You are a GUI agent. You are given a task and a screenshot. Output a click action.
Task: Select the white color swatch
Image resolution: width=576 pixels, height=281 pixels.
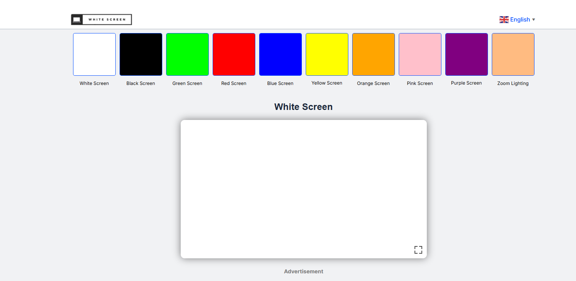coord(94,54)
